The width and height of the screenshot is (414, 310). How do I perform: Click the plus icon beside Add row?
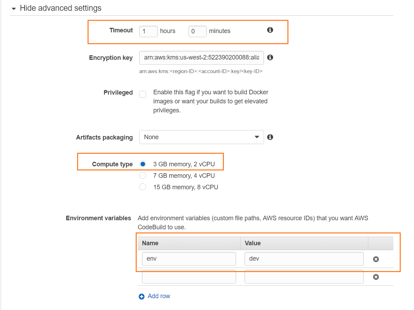click(x=142, y=296)
